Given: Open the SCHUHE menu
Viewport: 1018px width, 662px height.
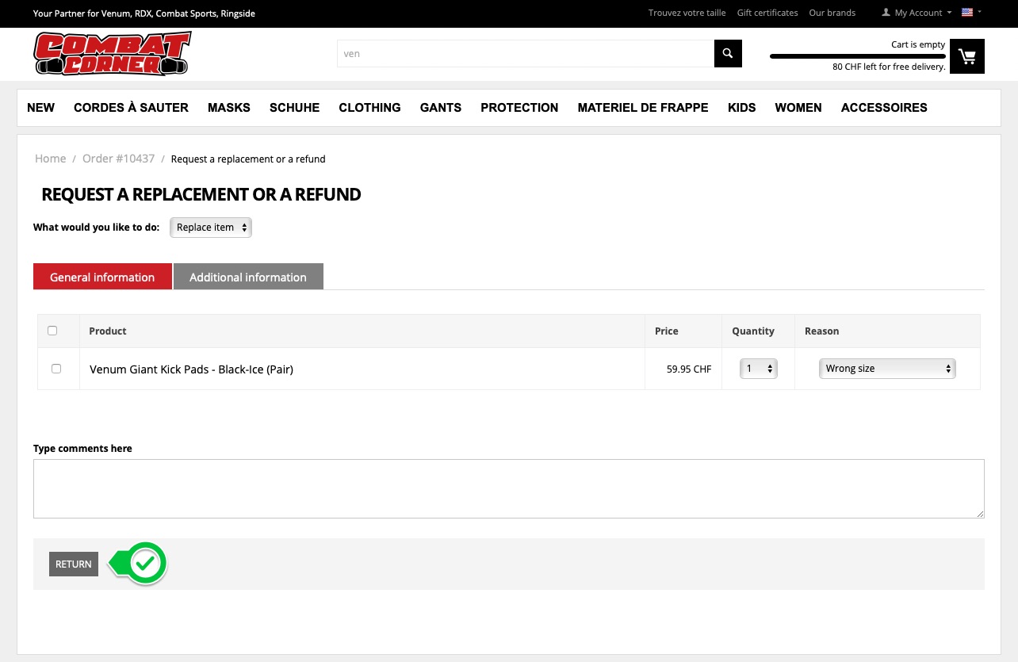Looking at the screenshot, I should [294, 108].
